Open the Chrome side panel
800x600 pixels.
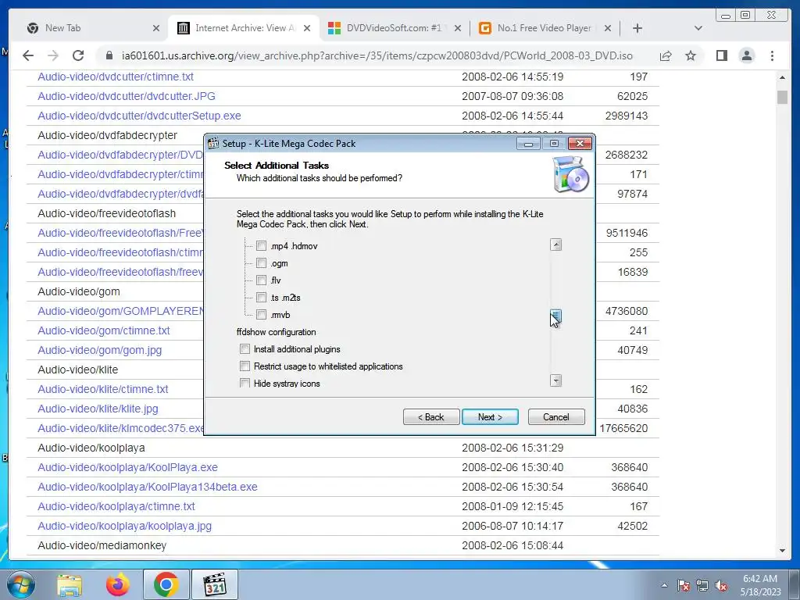tap(721, 55)
